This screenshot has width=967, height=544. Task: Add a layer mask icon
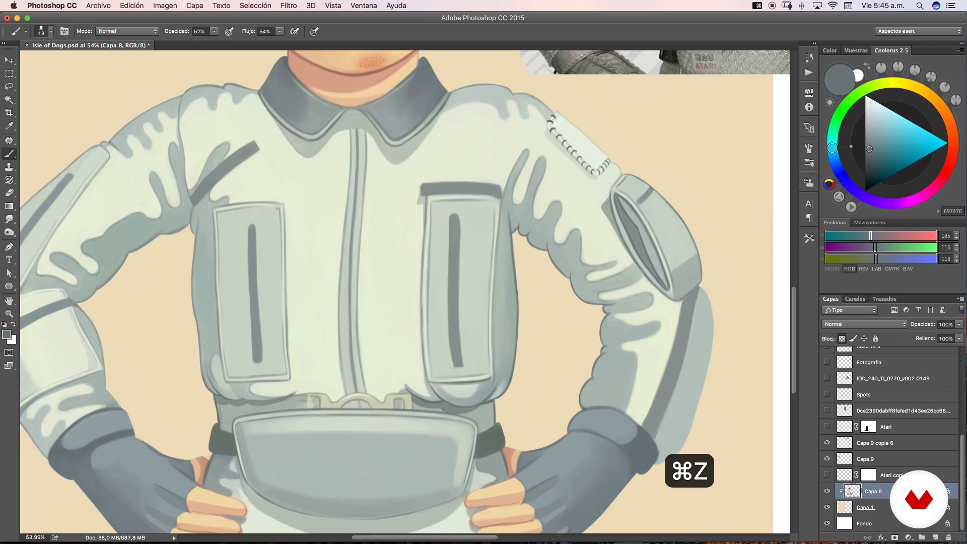(895, 537)
